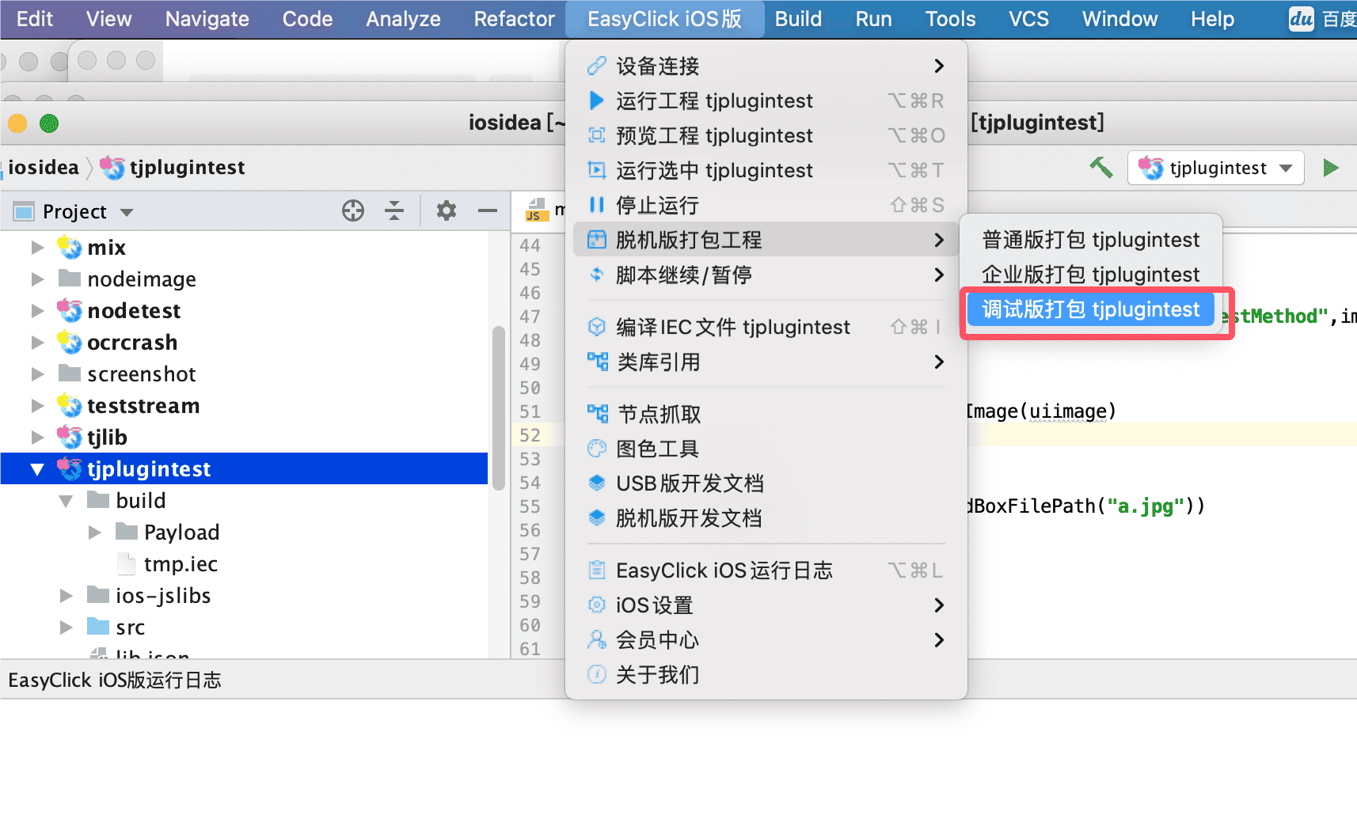Image resolution: width=1357 pixels, height=815 pixels.
Task: Open the Analyze menu
Action: click(x=403, y=19)
